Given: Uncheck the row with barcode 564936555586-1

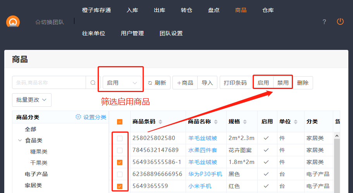Looking at the screenshot, I should 120,162.
